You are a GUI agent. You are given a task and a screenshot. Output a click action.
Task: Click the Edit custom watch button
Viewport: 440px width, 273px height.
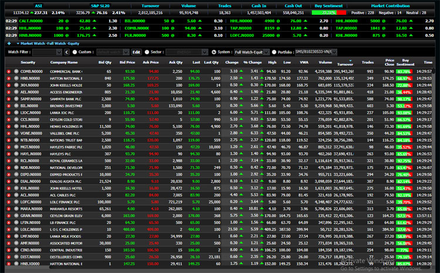tap(136, 52)
